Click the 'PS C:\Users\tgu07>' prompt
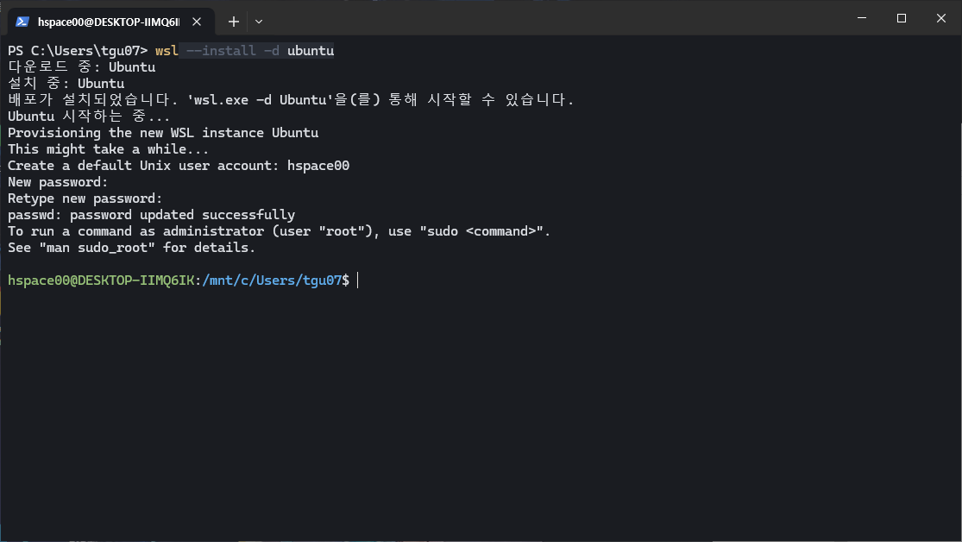The image size is (962, 542). tap(78, 51)
